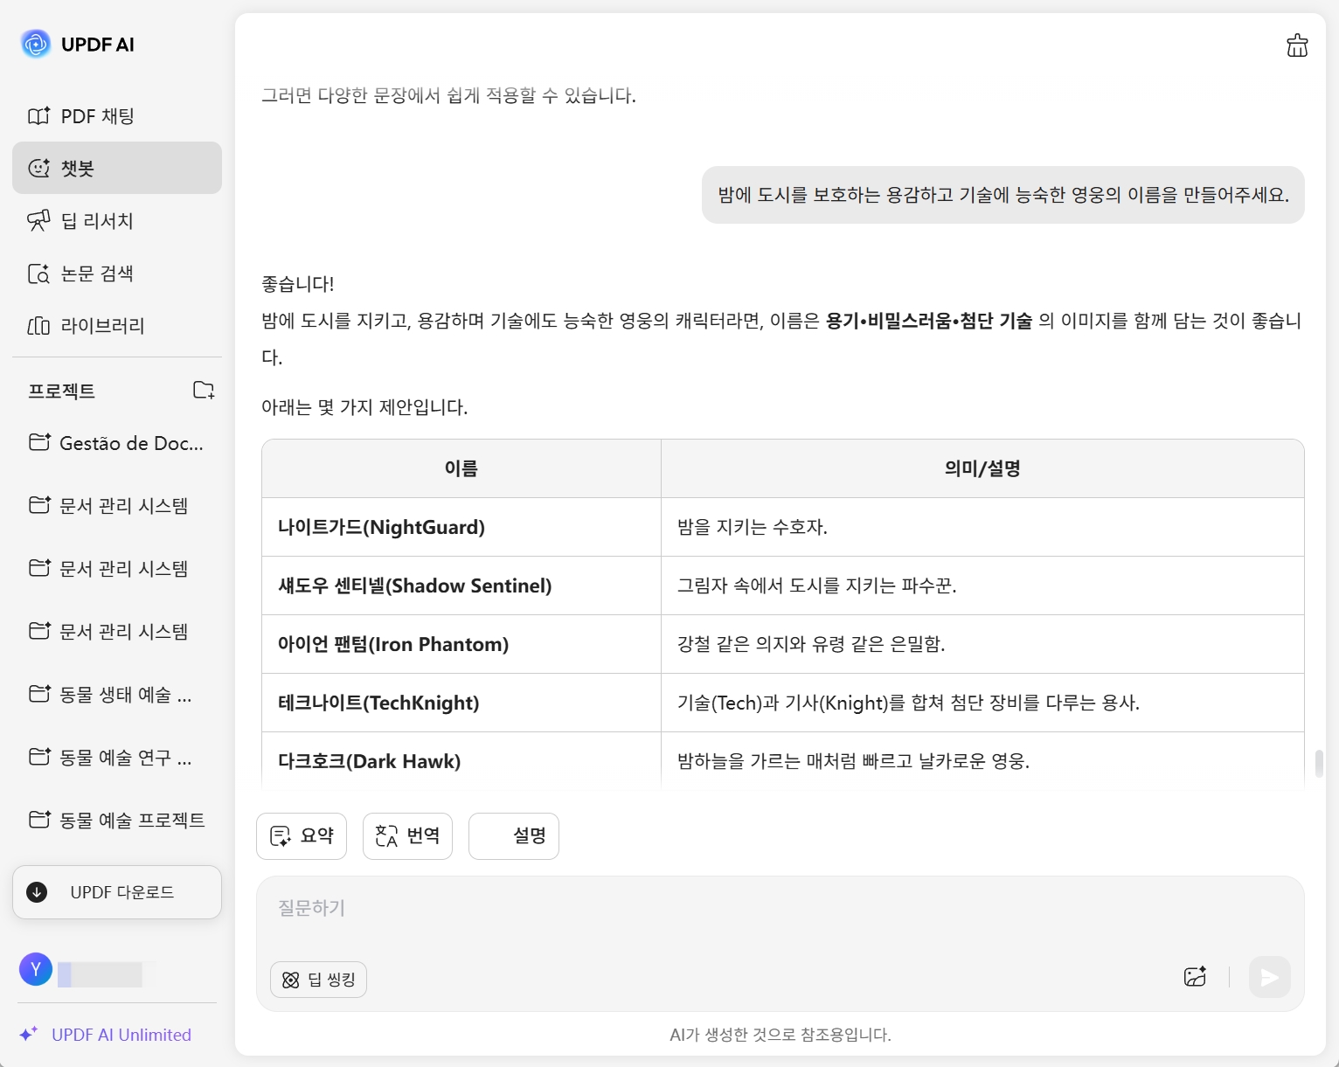Click the description starting '그림자 속에서 도시를'
This screenshot has height=1067, width=1339.
tap(817, 585)
